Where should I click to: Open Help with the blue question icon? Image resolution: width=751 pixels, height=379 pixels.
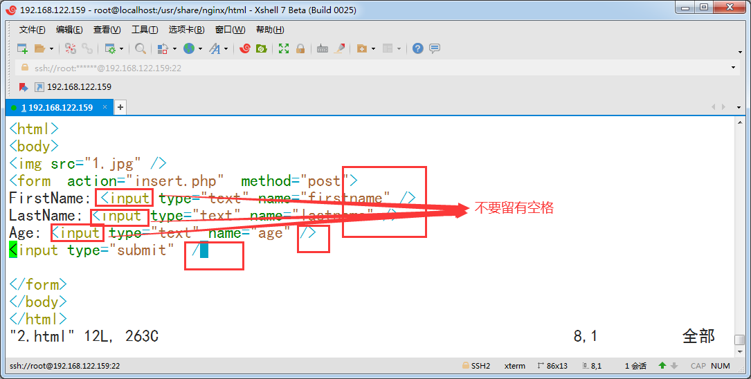click(x=417, y=48)
